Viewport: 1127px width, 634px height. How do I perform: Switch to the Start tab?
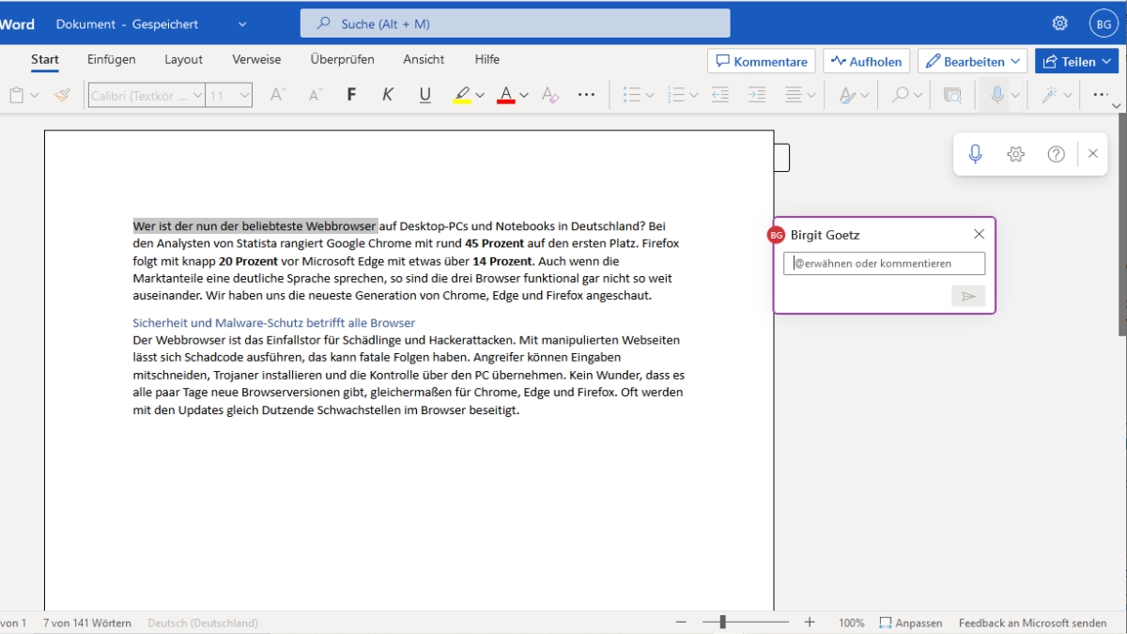click(45, 59)
